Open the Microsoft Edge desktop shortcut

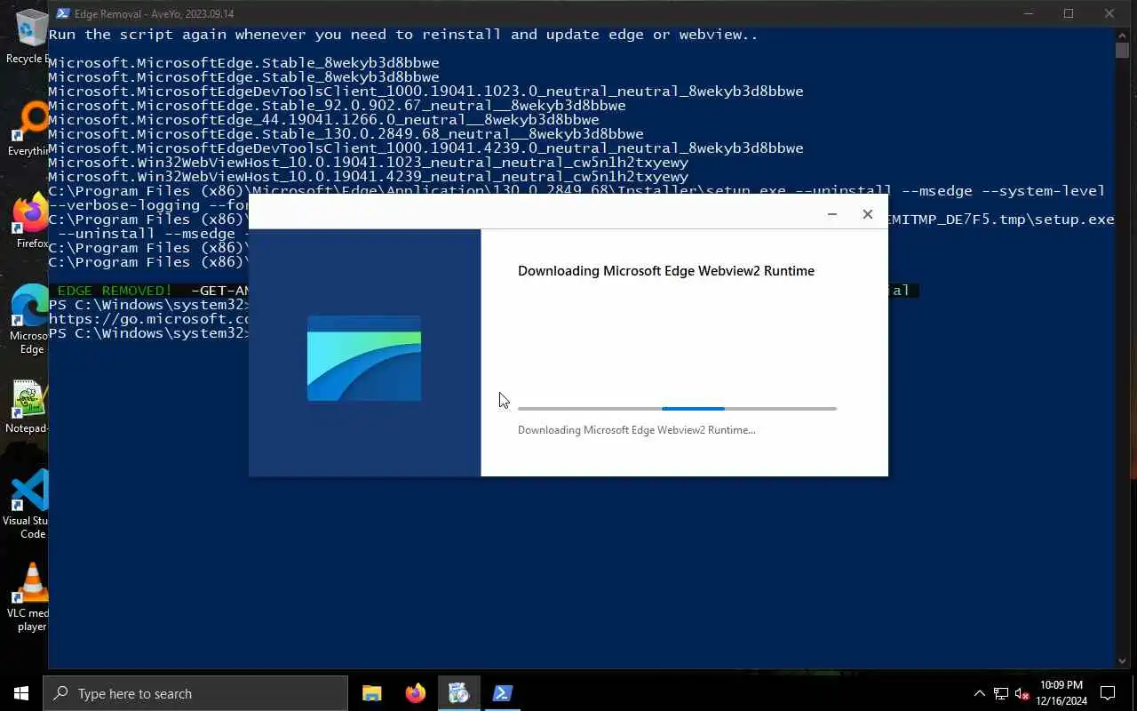pyautogui.click(x=30, y=319)
